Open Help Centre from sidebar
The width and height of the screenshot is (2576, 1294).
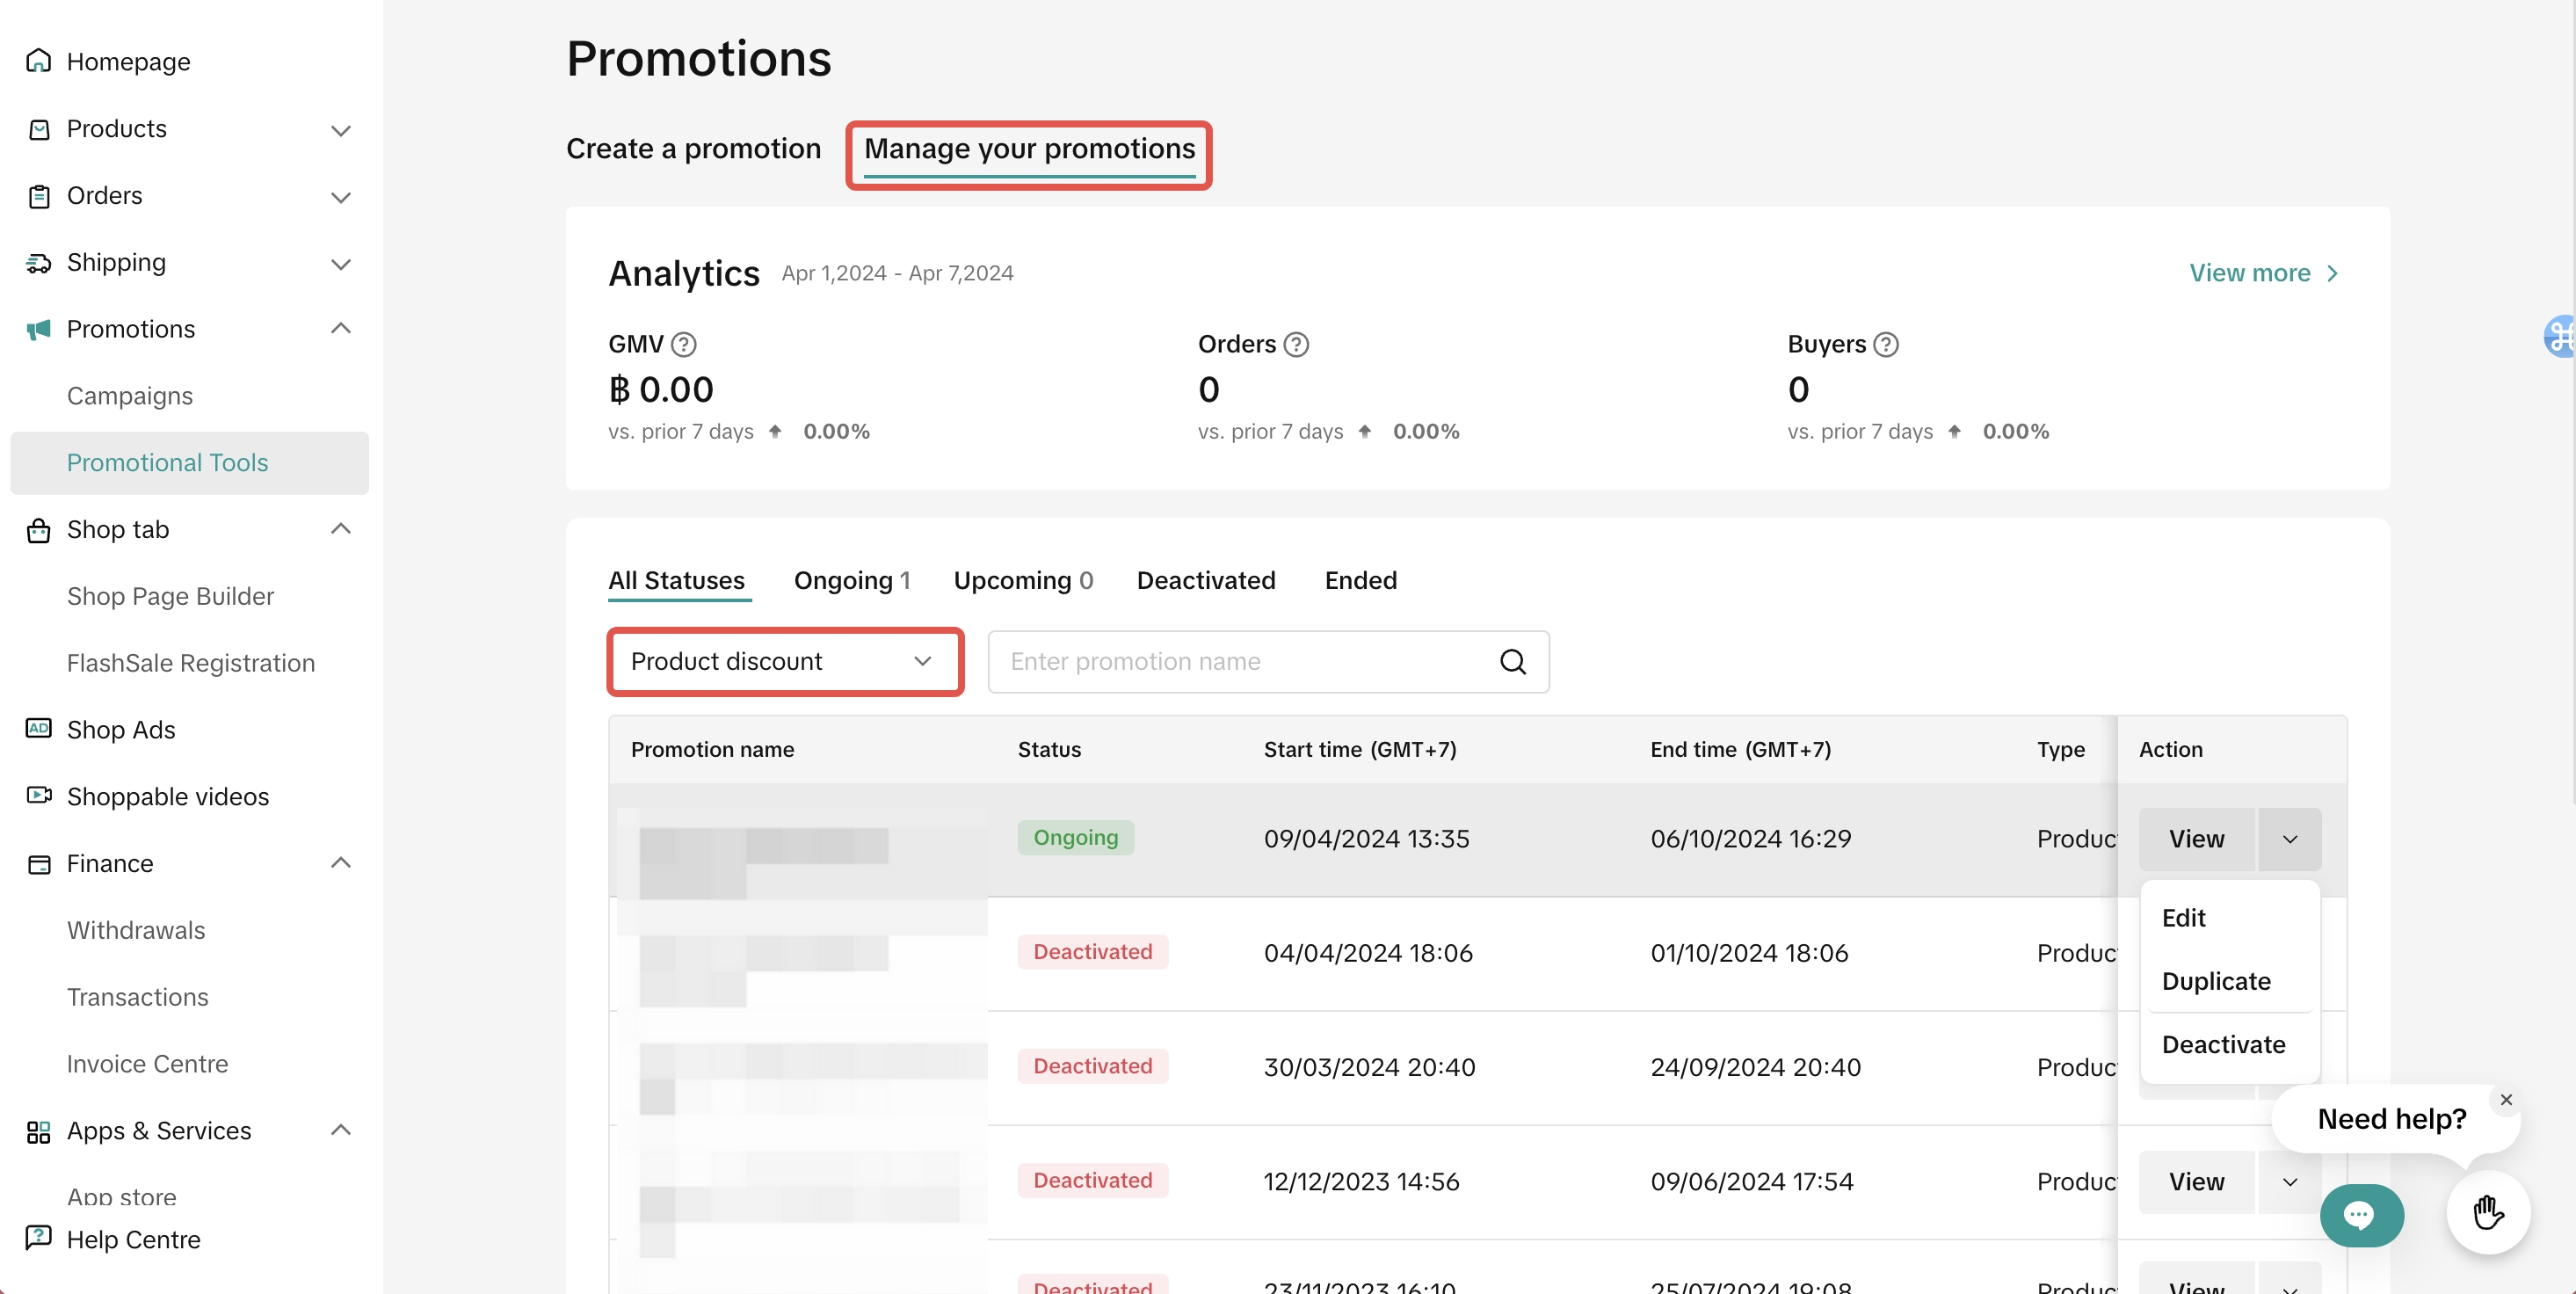[x=133, y=1239]
